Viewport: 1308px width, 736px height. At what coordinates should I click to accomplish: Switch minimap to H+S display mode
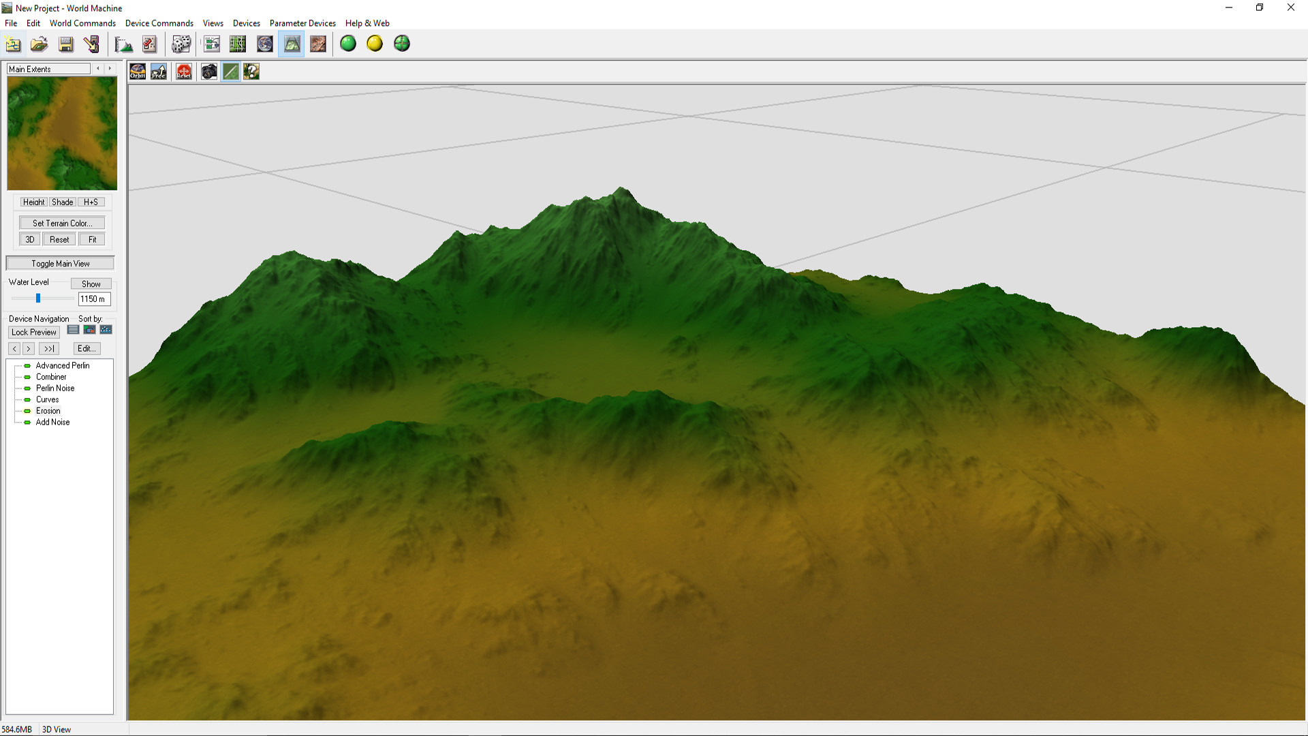[91, 202]
